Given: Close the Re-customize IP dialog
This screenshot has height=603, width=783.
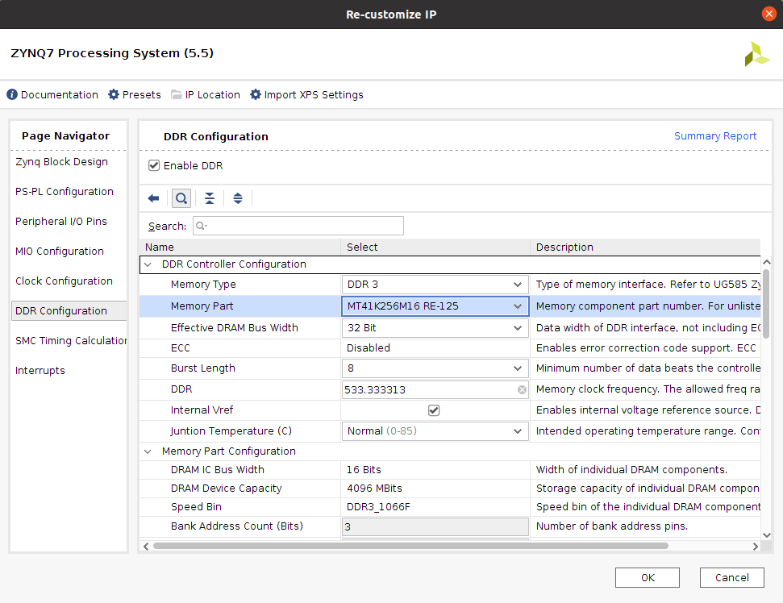Looking at the screenshot, I should (x=769, y=14).
